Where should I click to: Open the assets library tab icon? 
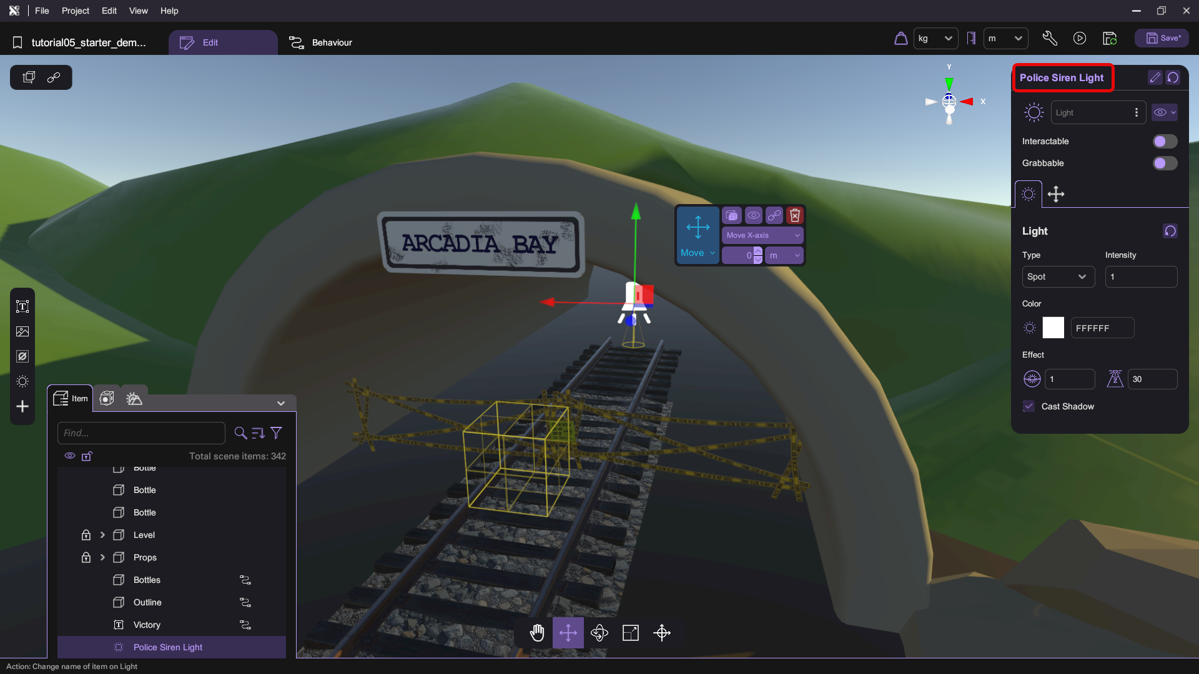(107, 398)
